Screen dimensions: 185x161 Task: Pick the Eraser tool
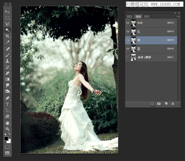[7, 73]
